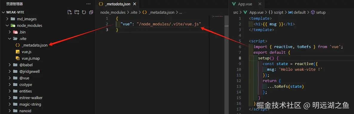Collapse the WEAK-VITE root folder
Screen dimensions: 354x114
point(3,12)
